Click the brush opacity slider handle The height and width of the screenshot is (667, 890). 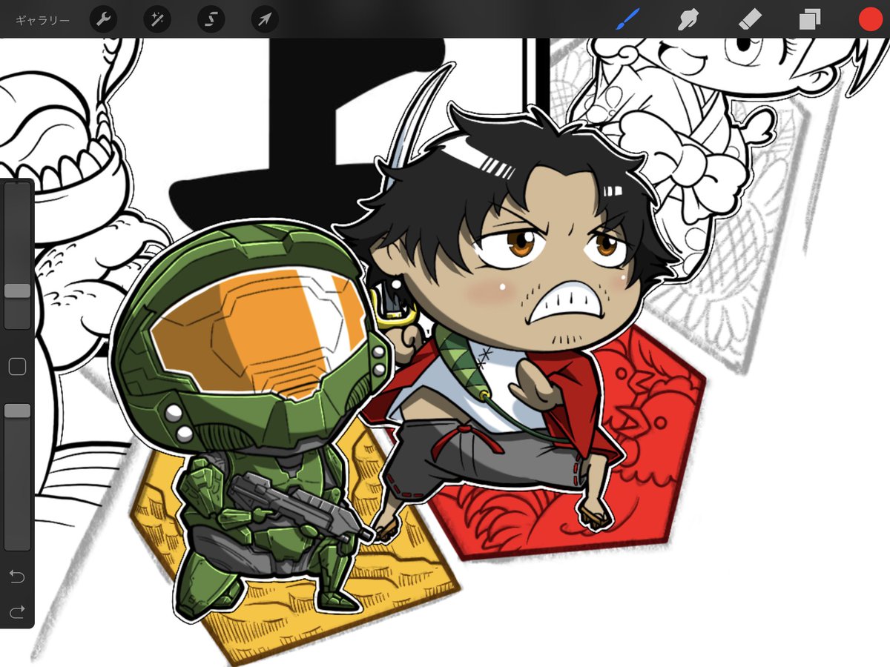coord(17,411)
